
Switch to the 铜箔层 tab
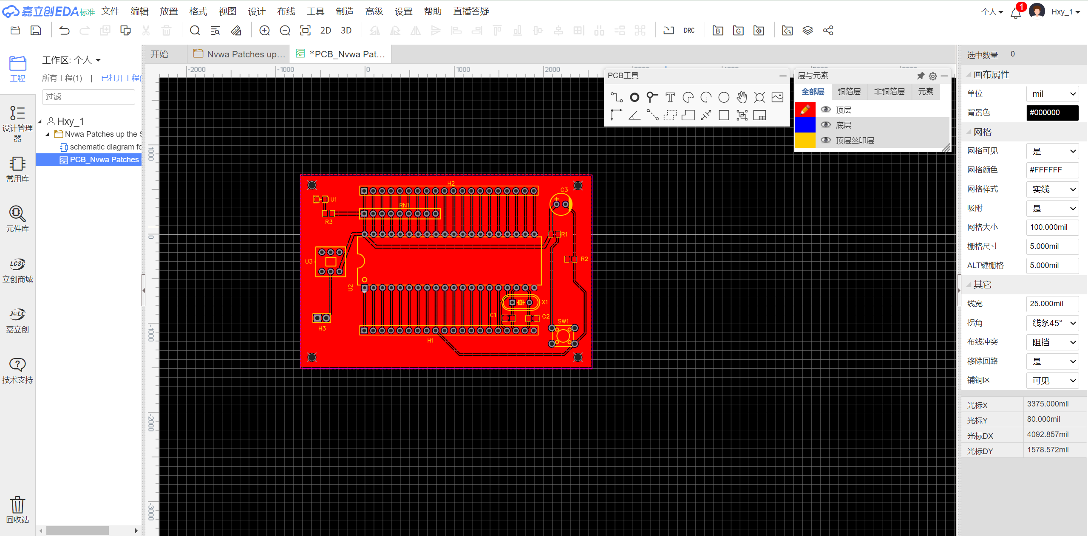[x=849, y=92]
